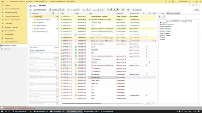
Task: Click the Создать (Create) button
Action: 53,9
